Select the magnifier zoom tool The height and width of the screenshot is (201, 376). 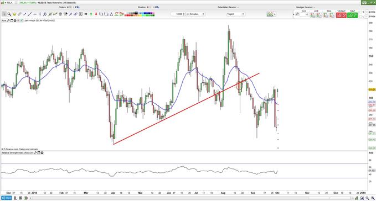pyautogui.click(x=9, y=14)
